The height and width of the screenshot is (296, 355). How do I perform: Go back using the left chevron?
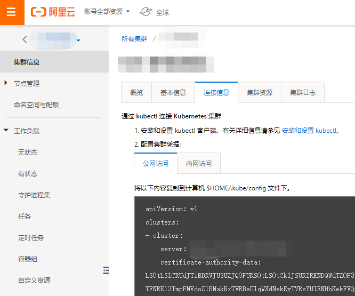(x=25, y=39)
